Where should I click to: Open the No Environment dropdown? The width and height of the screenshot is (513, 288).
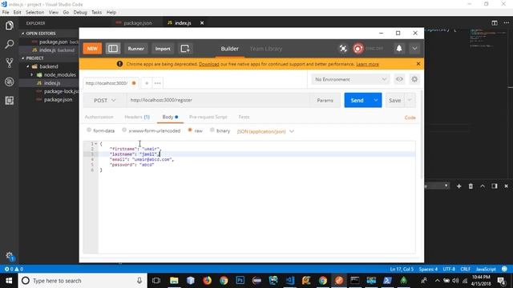pos(350,79)
